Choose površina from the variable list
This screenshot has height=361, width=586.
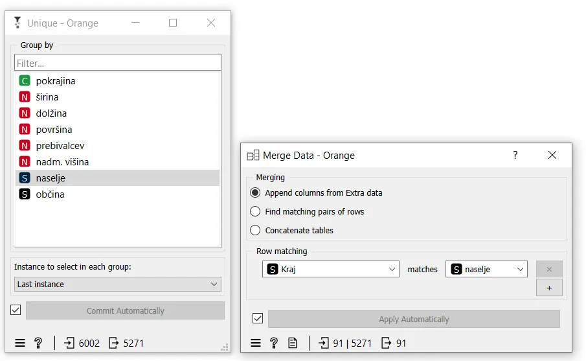point(117,130)
